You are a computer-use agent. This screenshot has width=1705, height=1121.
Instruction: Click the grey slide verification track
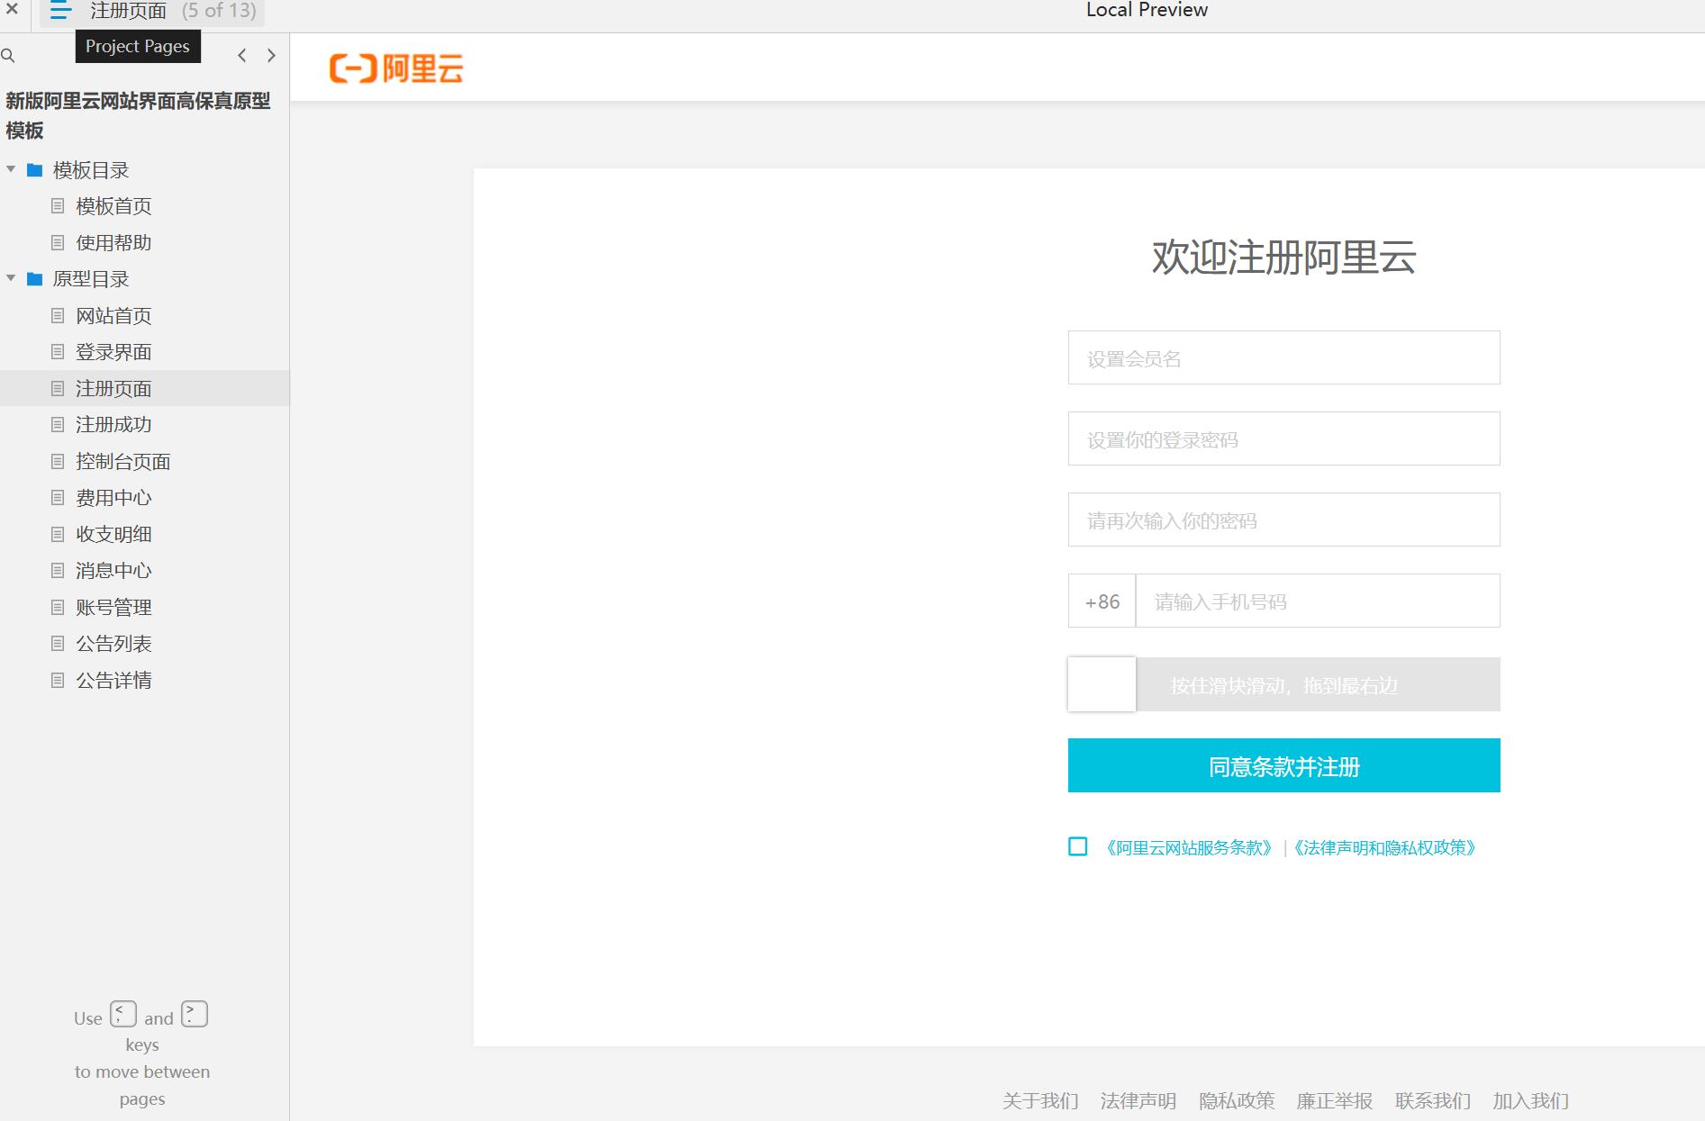click(x=1318, y=684)
